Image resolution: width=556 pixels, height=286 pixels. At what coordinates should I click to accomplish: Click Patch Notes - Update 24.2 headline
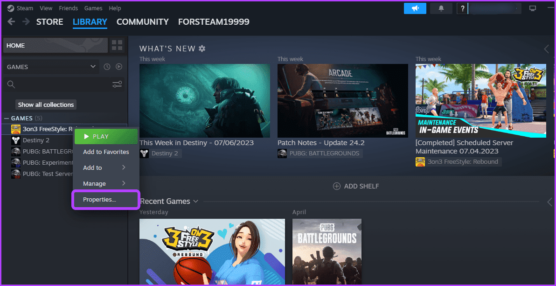coord(321,143)
